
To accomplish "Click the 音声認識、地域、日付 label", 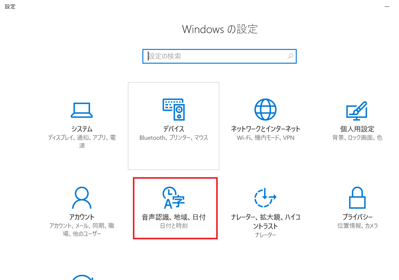I will click(x=174, y=217).
